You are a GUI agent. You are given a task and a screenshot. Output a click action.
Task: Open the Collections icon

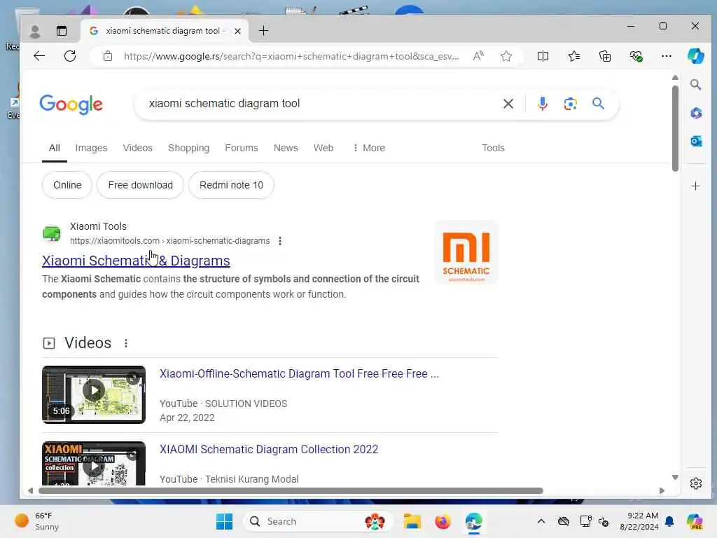pos(605,56)
